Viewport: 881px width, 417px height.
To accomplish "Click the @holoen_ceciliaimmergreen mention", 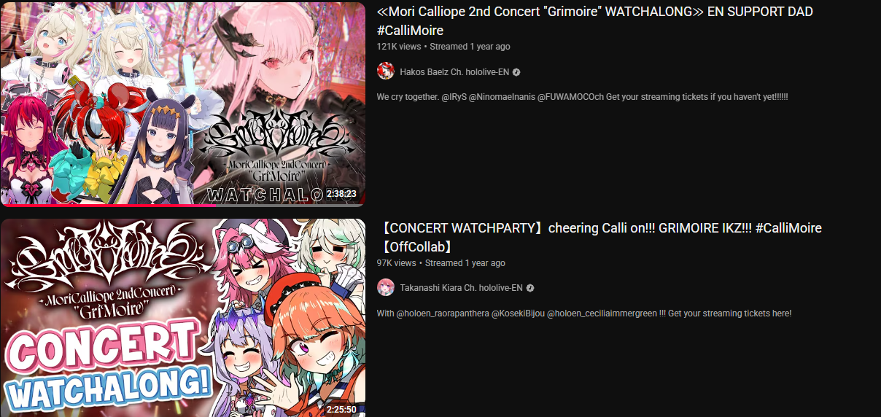I will pos(602,313).
